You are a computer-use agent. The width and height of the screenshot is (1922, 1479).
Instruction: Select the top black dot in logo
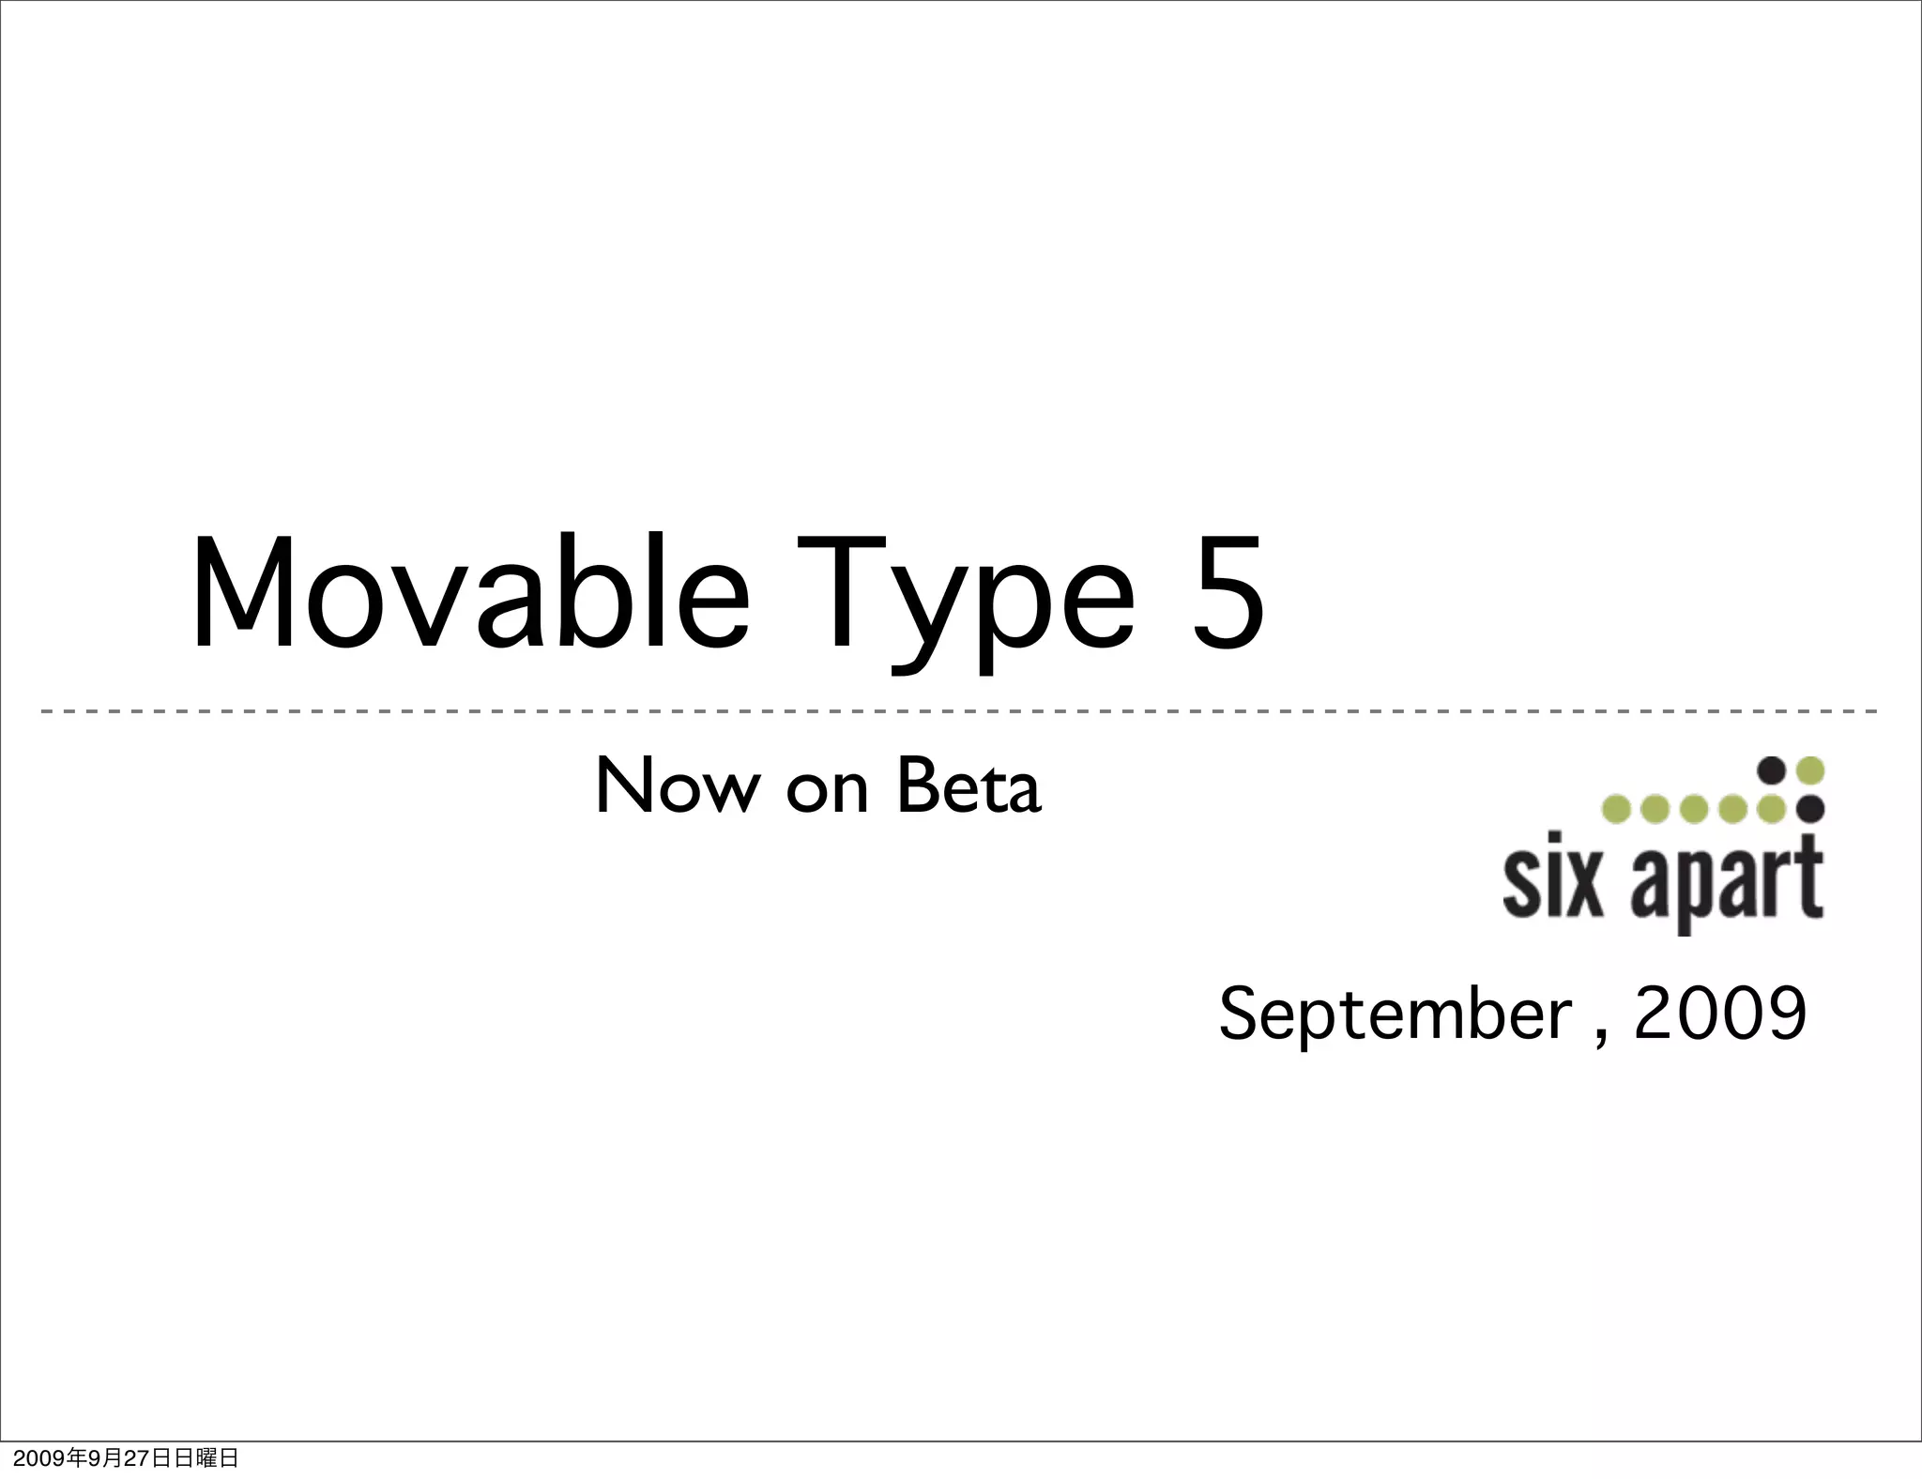point(1771,770)
